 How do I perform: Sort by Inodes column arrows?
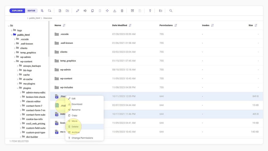click(213, 25)
